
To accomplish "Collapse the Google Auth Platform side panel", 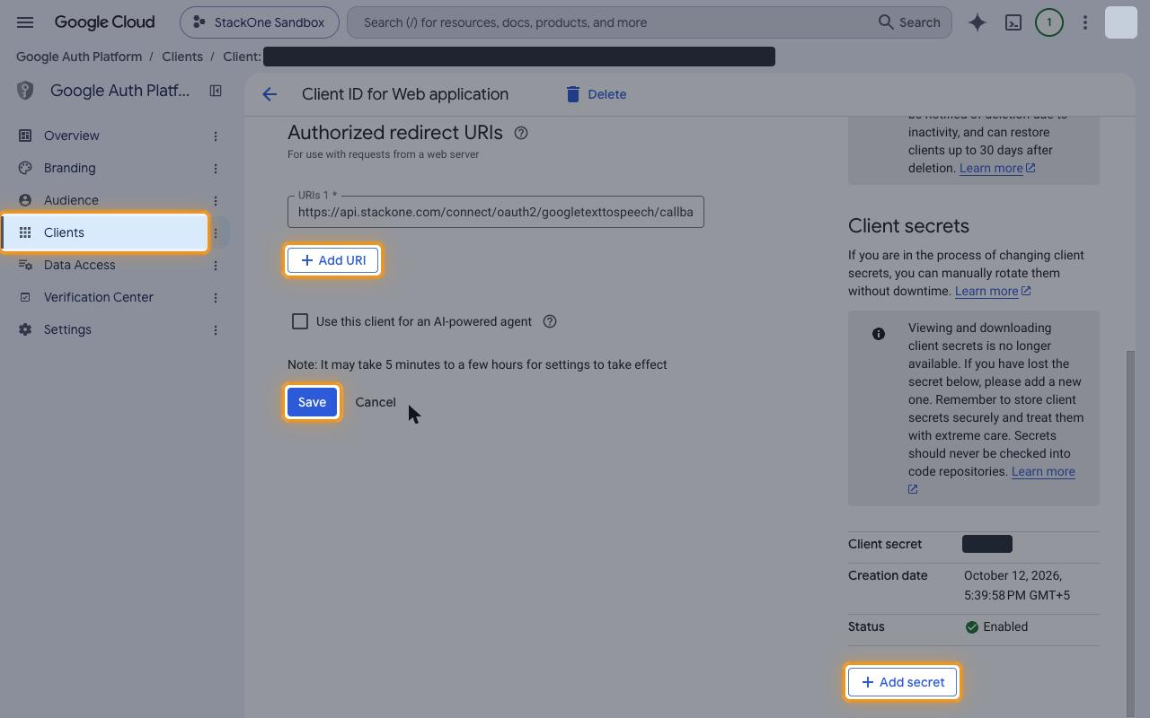I will coord(216,91).
